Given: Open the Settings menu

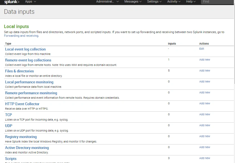Looking at the screenshot, I should 154,1.
